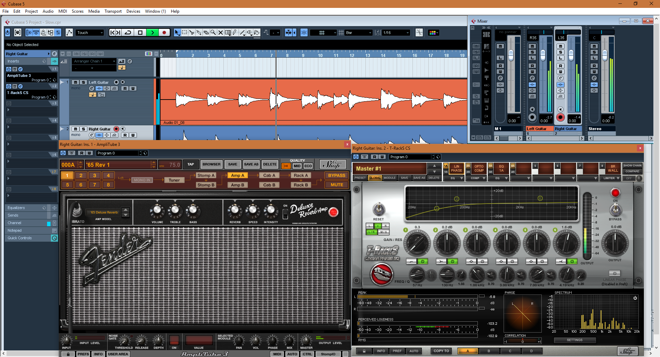Open the 1/16 quantize dropdown

click(396, 33)
